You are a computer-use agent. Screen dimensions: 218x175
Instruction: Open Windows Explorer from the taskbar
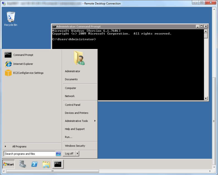(x=46, y=164)
